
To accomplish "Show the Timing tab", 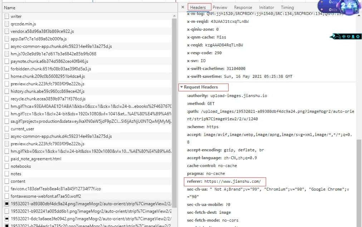I will [287, 7].
